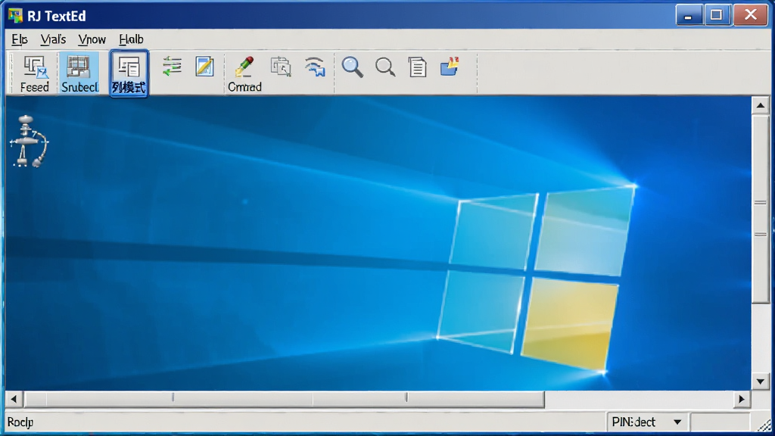
Task: Open the PIN:dect dropdown in status bar
Action: click(647, 422)
